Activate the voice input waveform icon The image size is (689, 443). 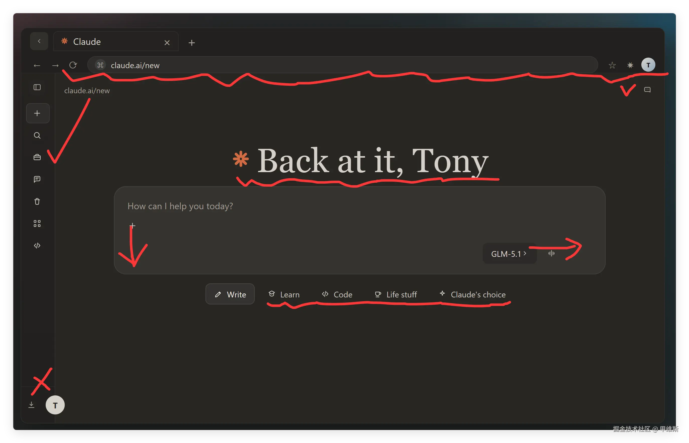tap(551, 253)
